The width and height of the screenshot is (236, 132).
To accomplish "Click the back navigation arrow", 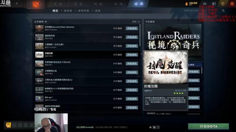I will [x=17, y=3].
